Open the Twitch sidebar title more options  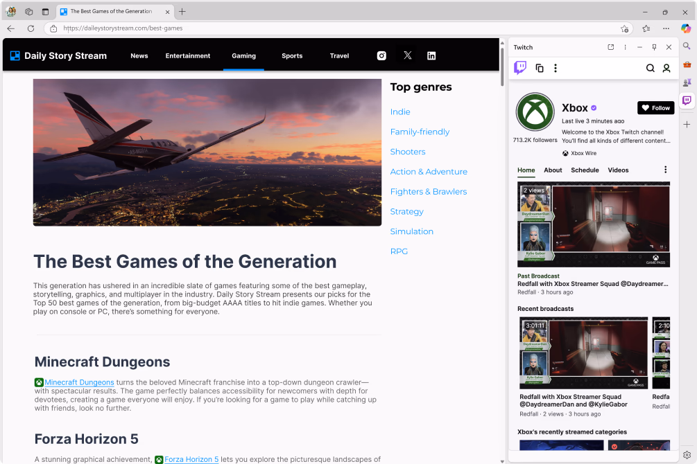click(x=625, y=47)
